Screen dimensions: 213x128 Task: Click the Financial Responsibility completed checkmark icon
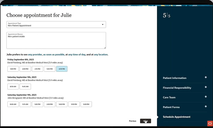[206, 87]
